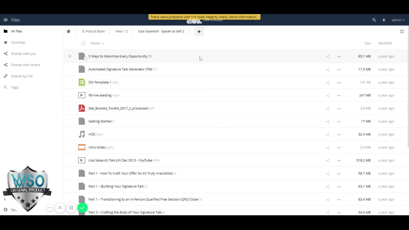Screen dimensions: 409x230
Task: Click the 'Lisa Sasevich - Speak to Sell 2' breadcrumb
Action: coord(161,31)
